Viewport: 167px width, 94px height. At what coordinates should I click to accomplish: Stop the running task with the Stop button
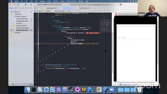point(31,5)
